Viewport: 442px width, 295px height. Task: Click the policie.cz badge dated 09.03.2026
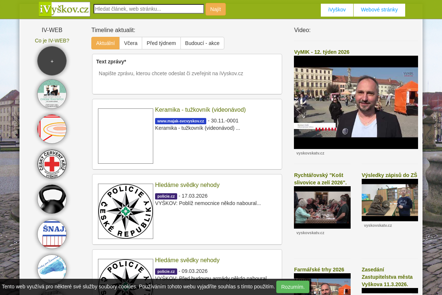tap(166, 271)
